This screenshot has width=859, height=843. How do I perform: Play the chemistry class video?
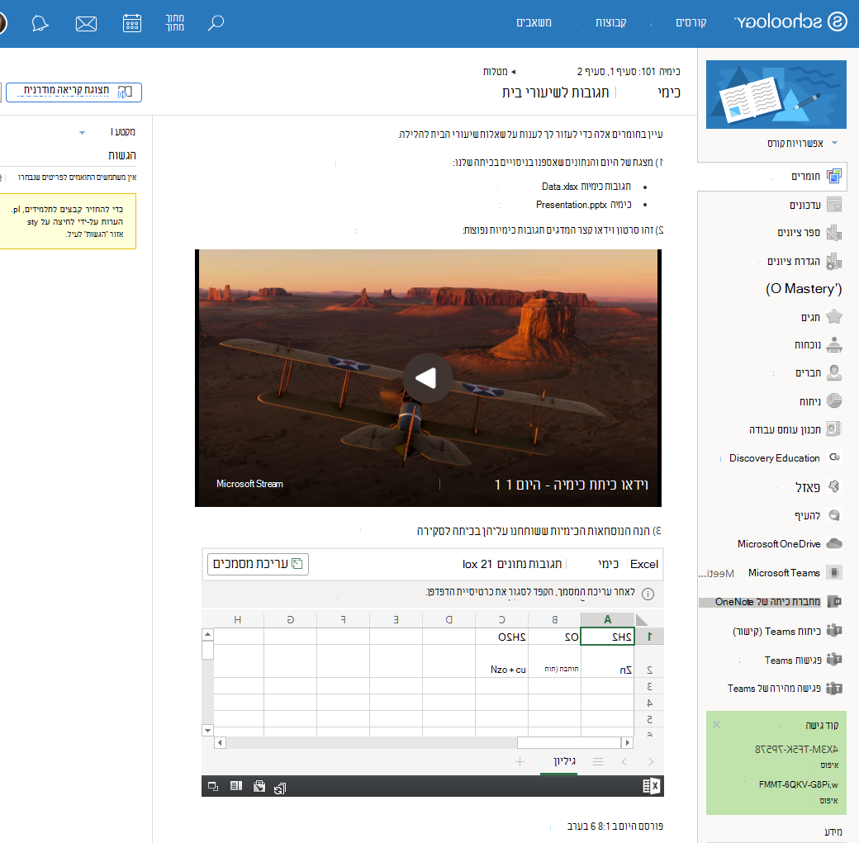pos(427,378)
